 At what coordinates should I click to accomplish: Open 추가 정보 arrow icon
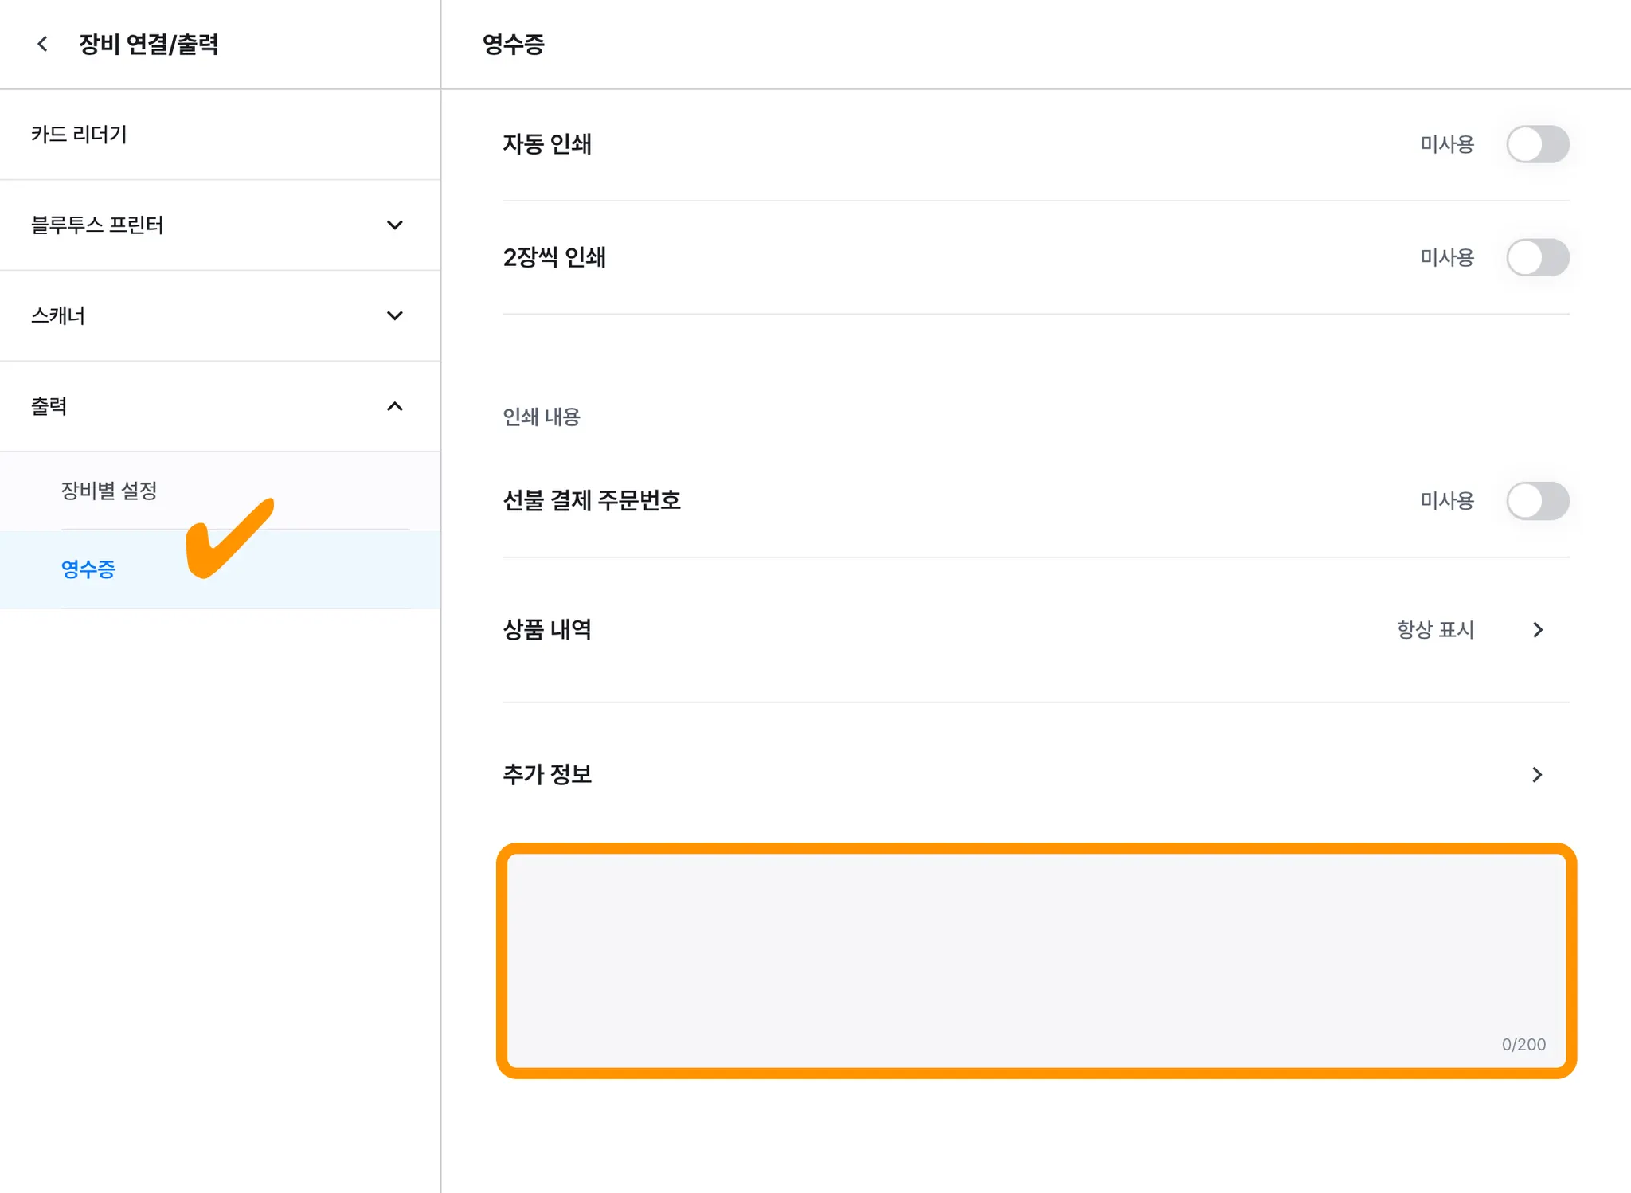(1538, 775)
